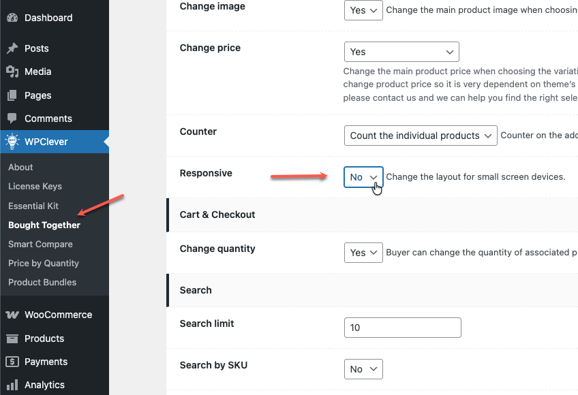578x395 pixels.
Task: Click the WooCommerce logo icon
Action: (x=12, y=315)
